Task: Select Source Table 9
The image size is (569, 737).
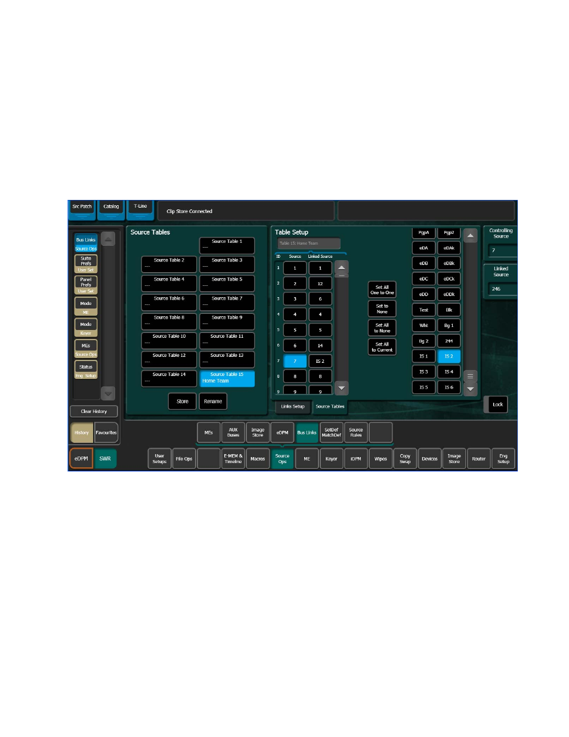Action: [227, 321]
